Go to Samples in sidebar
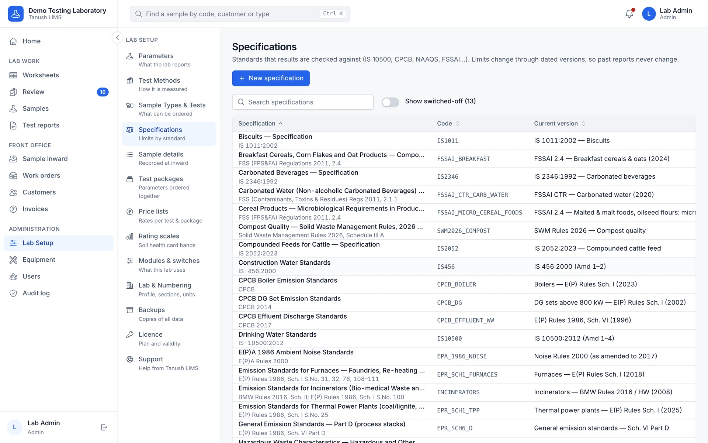Viewport: 708px width, 443px height. [59, 109]
